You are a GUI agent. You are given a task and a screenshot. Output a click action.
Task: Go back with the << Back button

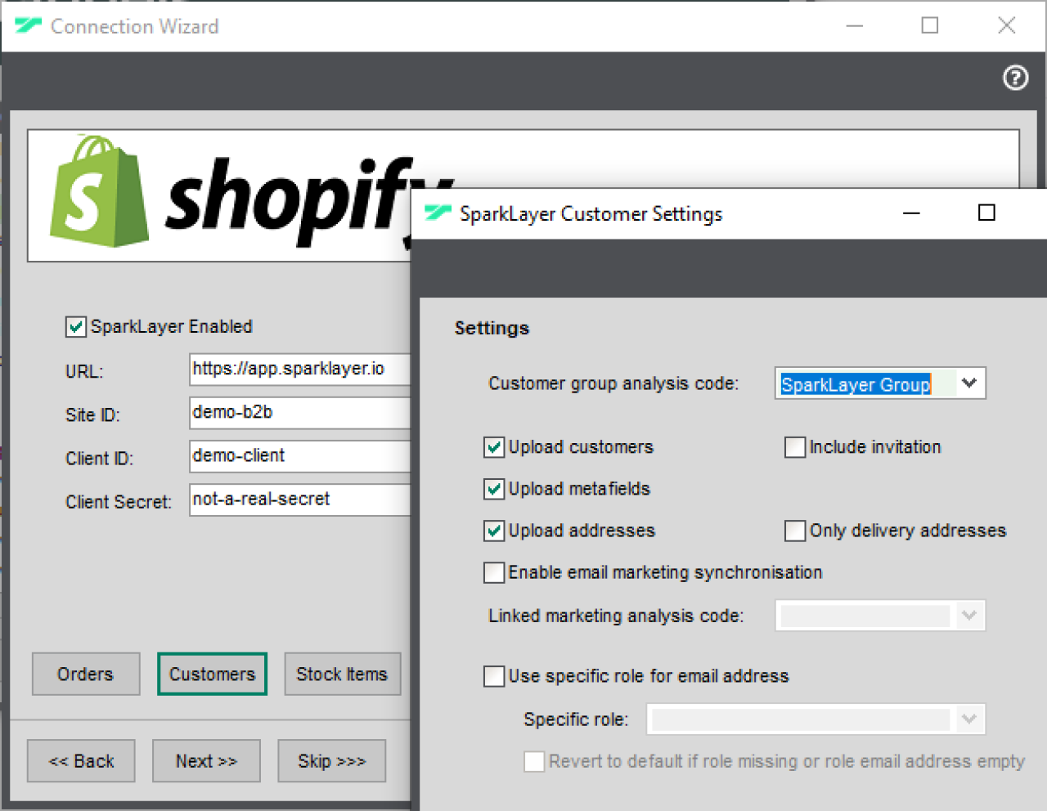[81, 761]
